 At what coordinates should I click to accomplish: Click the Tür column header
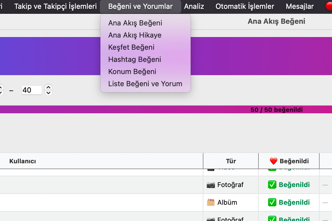231,161
